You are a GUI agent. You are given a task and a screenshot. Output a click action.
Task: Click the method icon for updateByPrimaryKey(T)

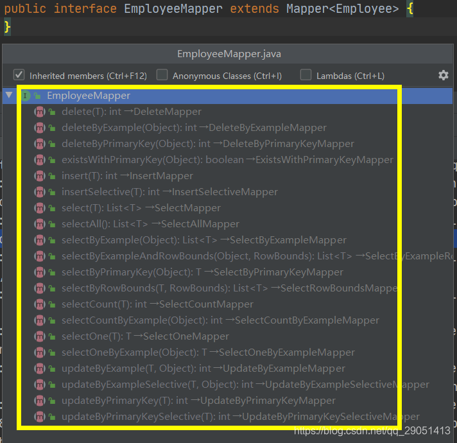click(40, 400)
